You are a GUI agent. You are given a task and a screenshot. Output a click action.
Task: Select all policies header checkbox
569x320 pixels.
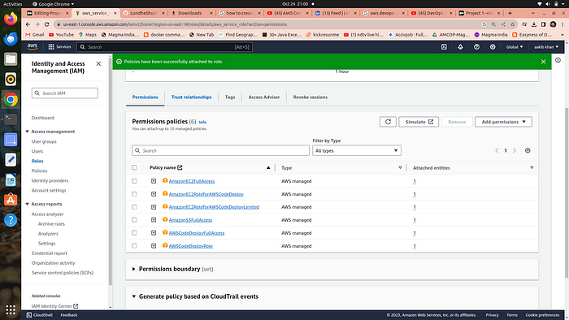(x=134, y=167)
